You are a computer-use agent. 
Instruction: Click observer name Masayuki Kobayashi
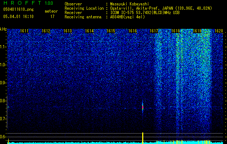(130, 4)
